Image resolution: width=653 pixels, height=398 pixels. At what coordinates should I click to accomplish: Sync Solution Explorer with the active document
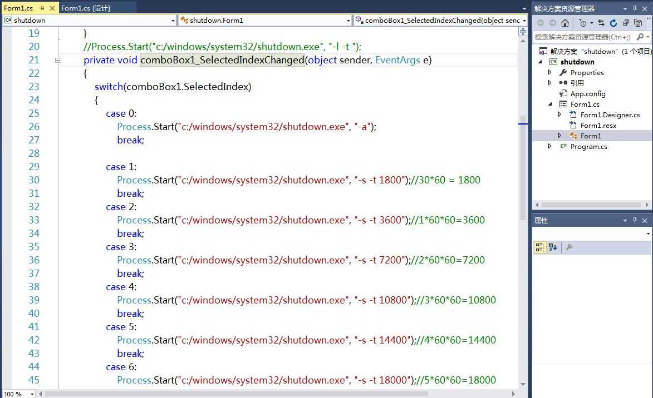(x=601, y=23)
